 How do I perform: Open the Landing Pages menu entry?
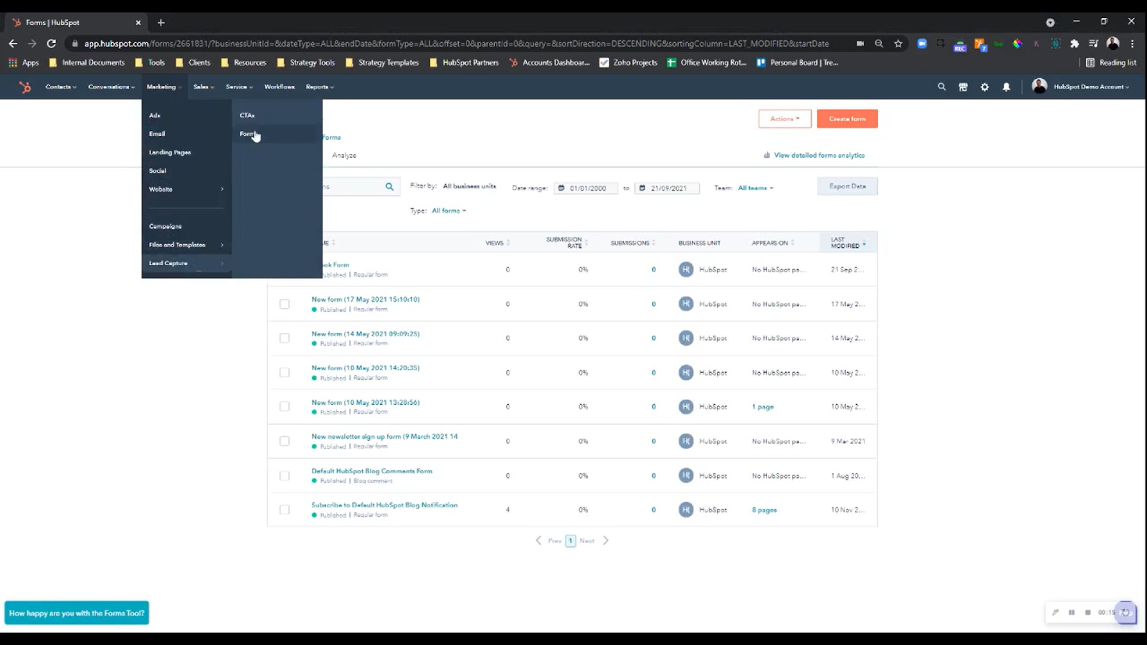(170, 152)
